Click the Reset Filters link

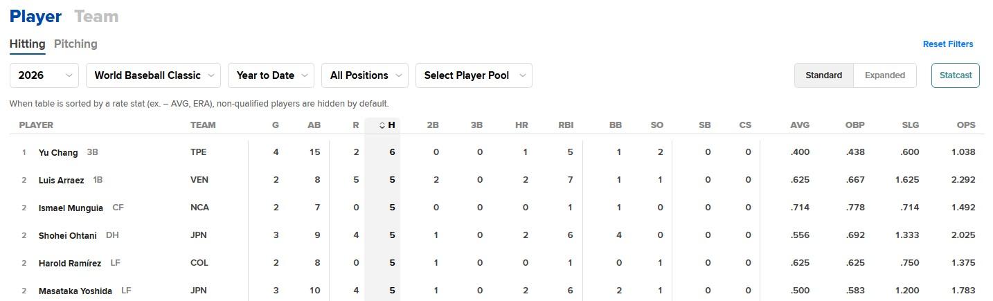pyautogui.click(x=948, y=44)
